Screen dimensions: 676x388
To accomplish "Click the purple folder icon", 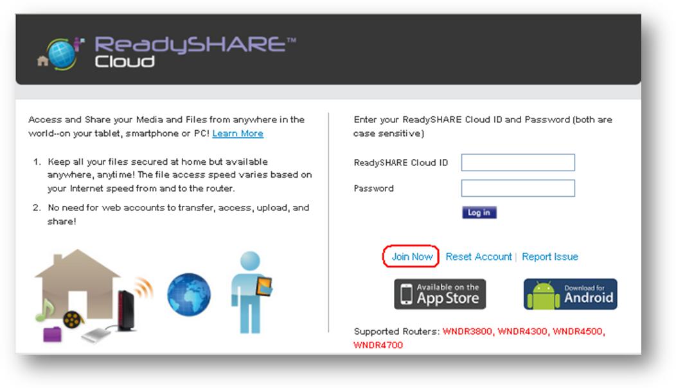I will coord(51,334).
